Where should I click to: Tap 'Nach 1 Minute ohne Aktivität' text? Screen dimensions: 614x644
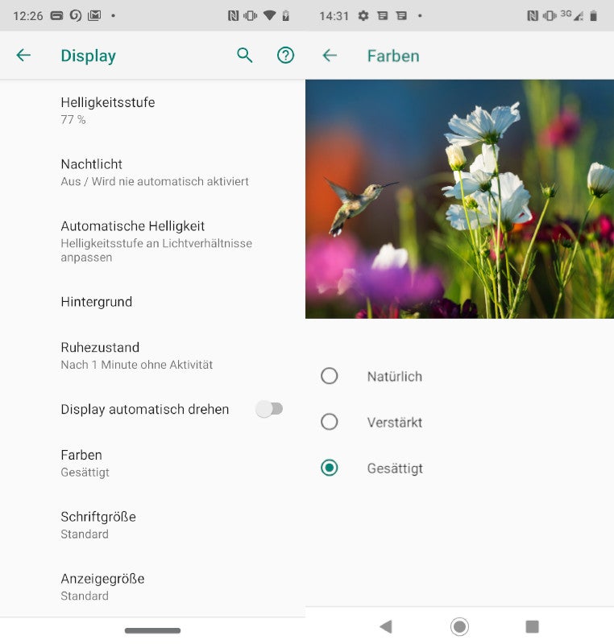(x=137, y=365)
